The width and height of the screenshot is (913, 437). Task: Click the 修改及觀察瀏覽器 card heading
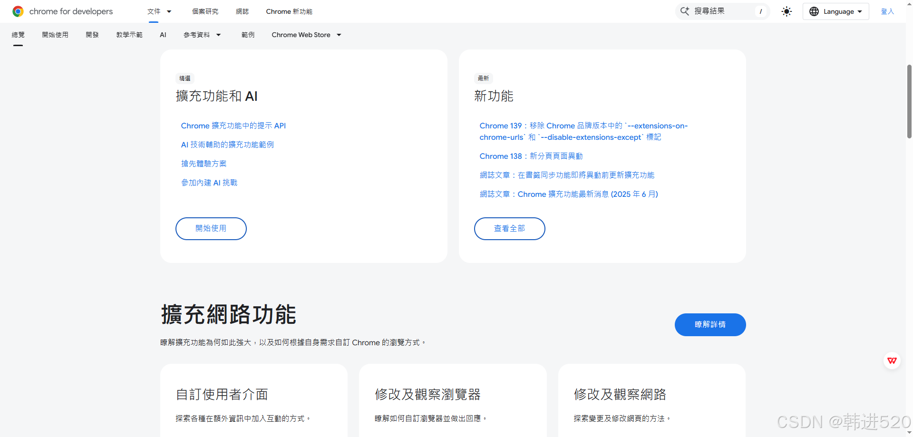[x=427, y=394]
